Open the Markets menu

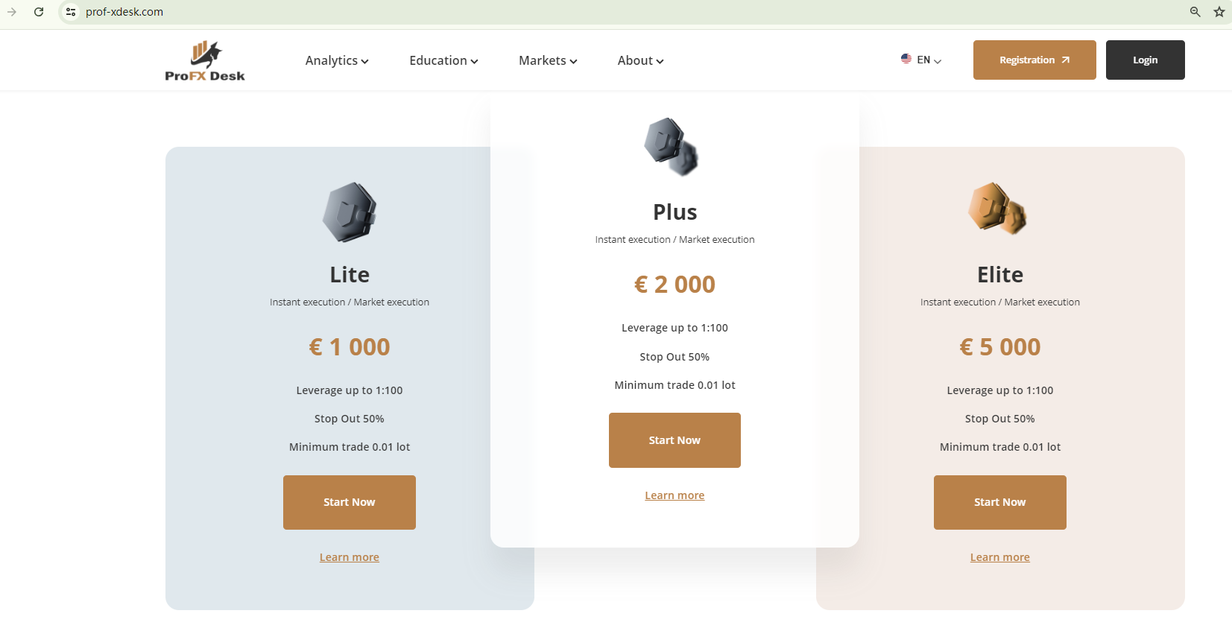[548, 61]
